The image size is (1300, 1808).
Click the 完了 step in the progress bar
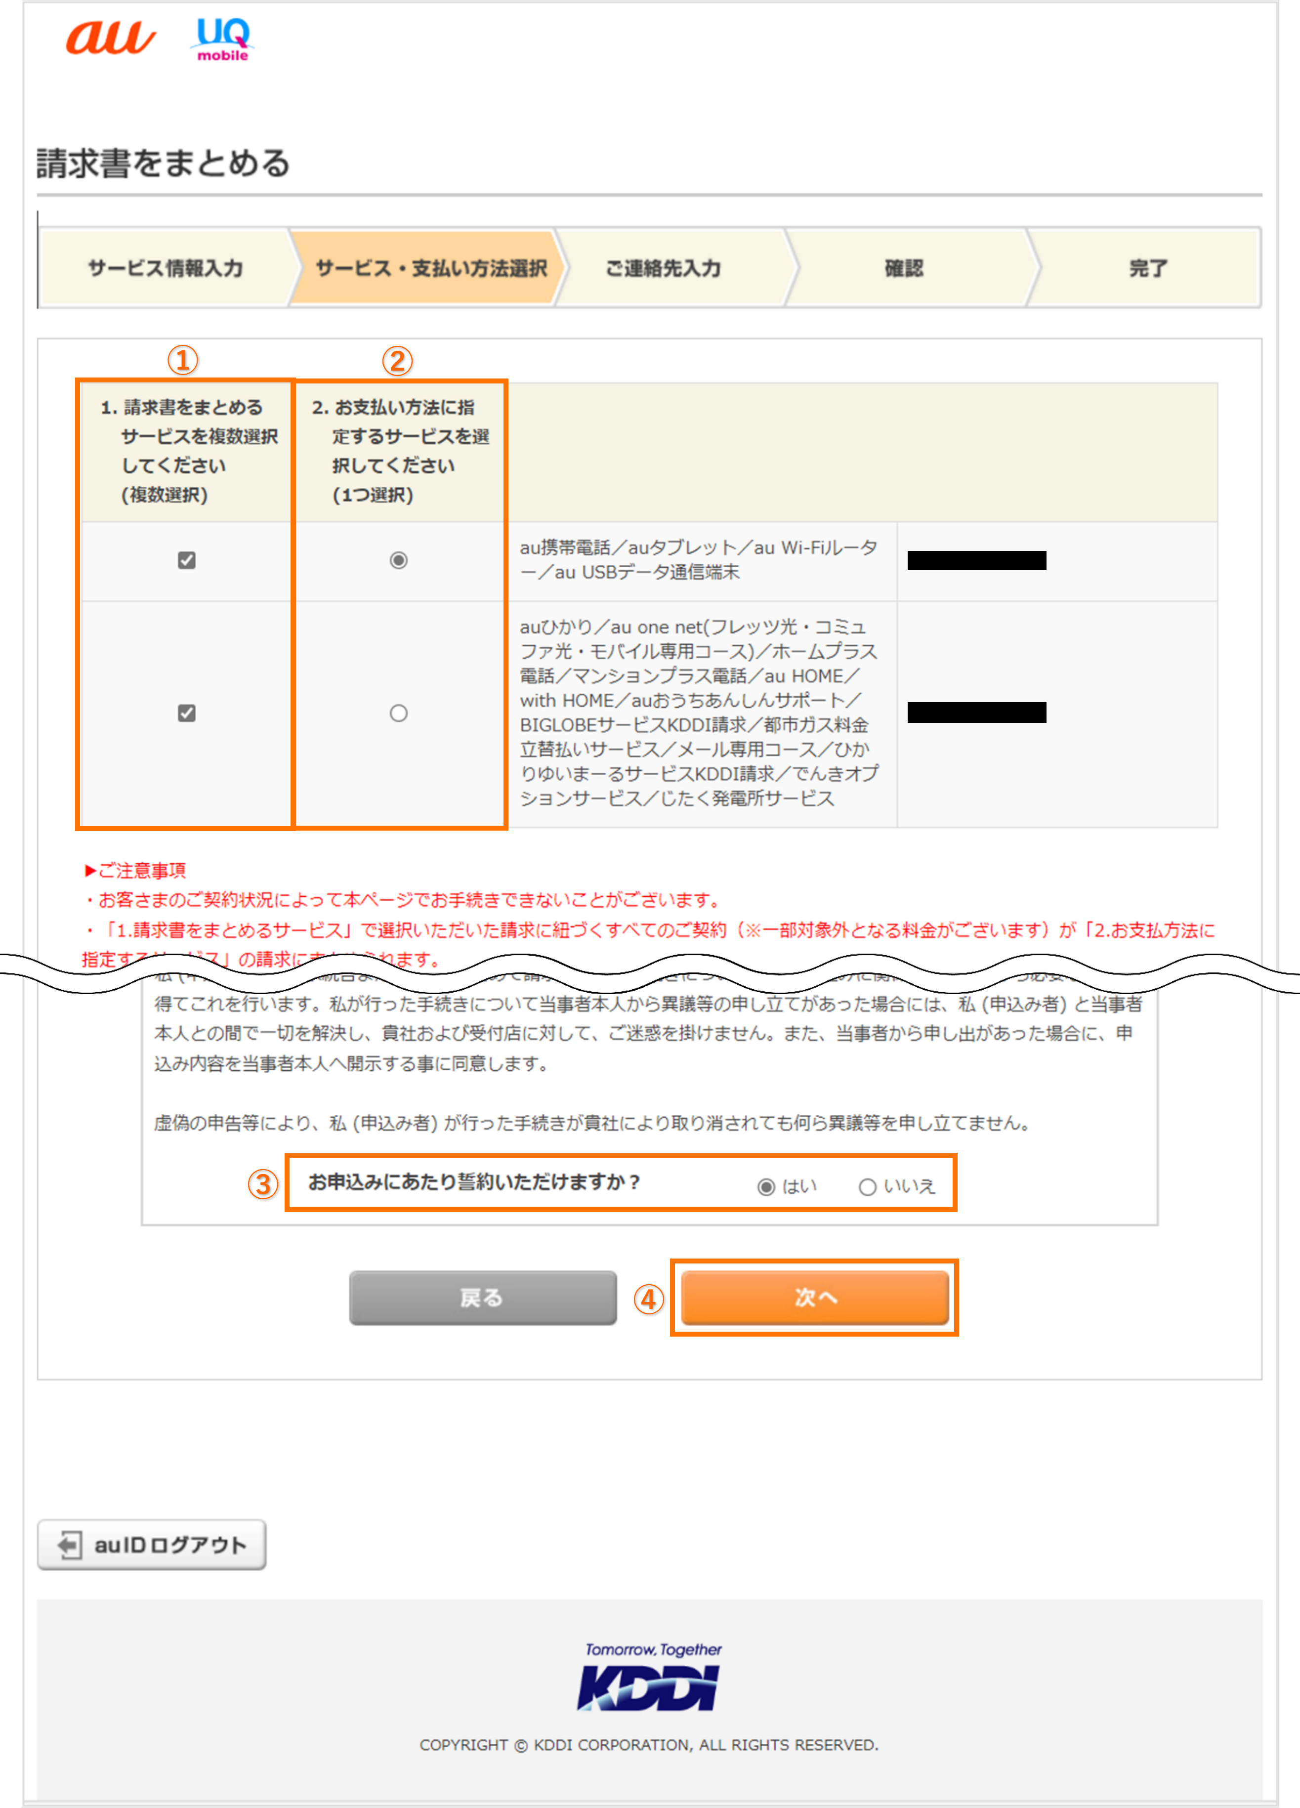pos(1149,268)
